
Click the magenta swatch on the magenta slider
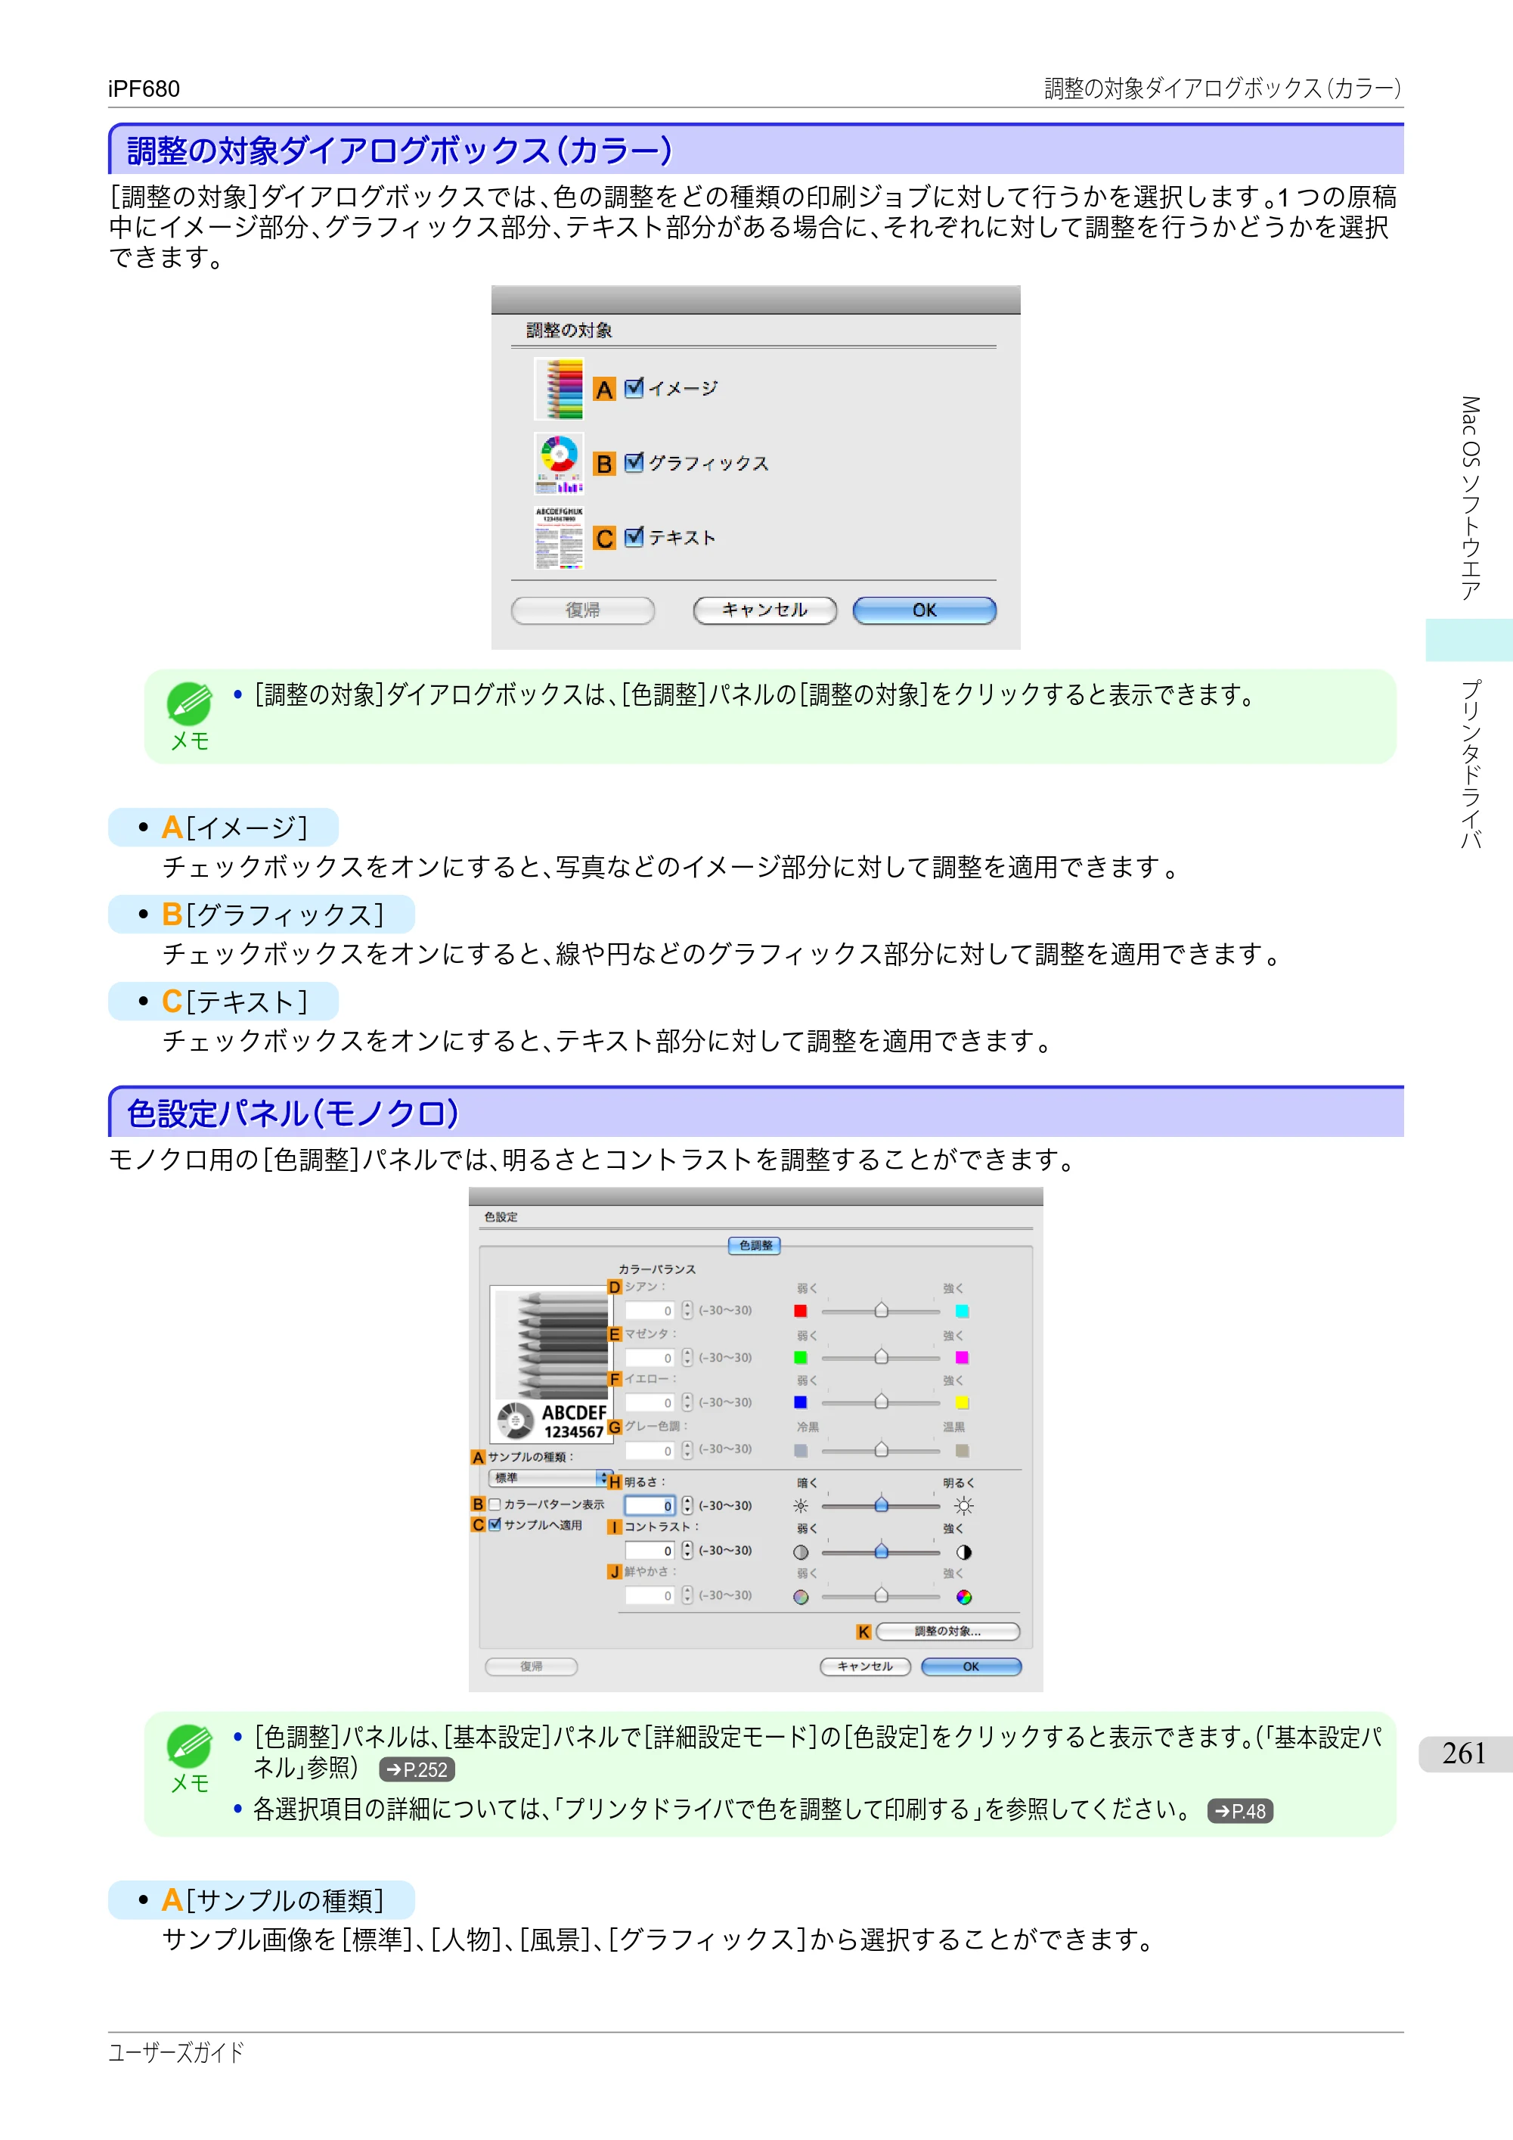[x=963, y=1357]
